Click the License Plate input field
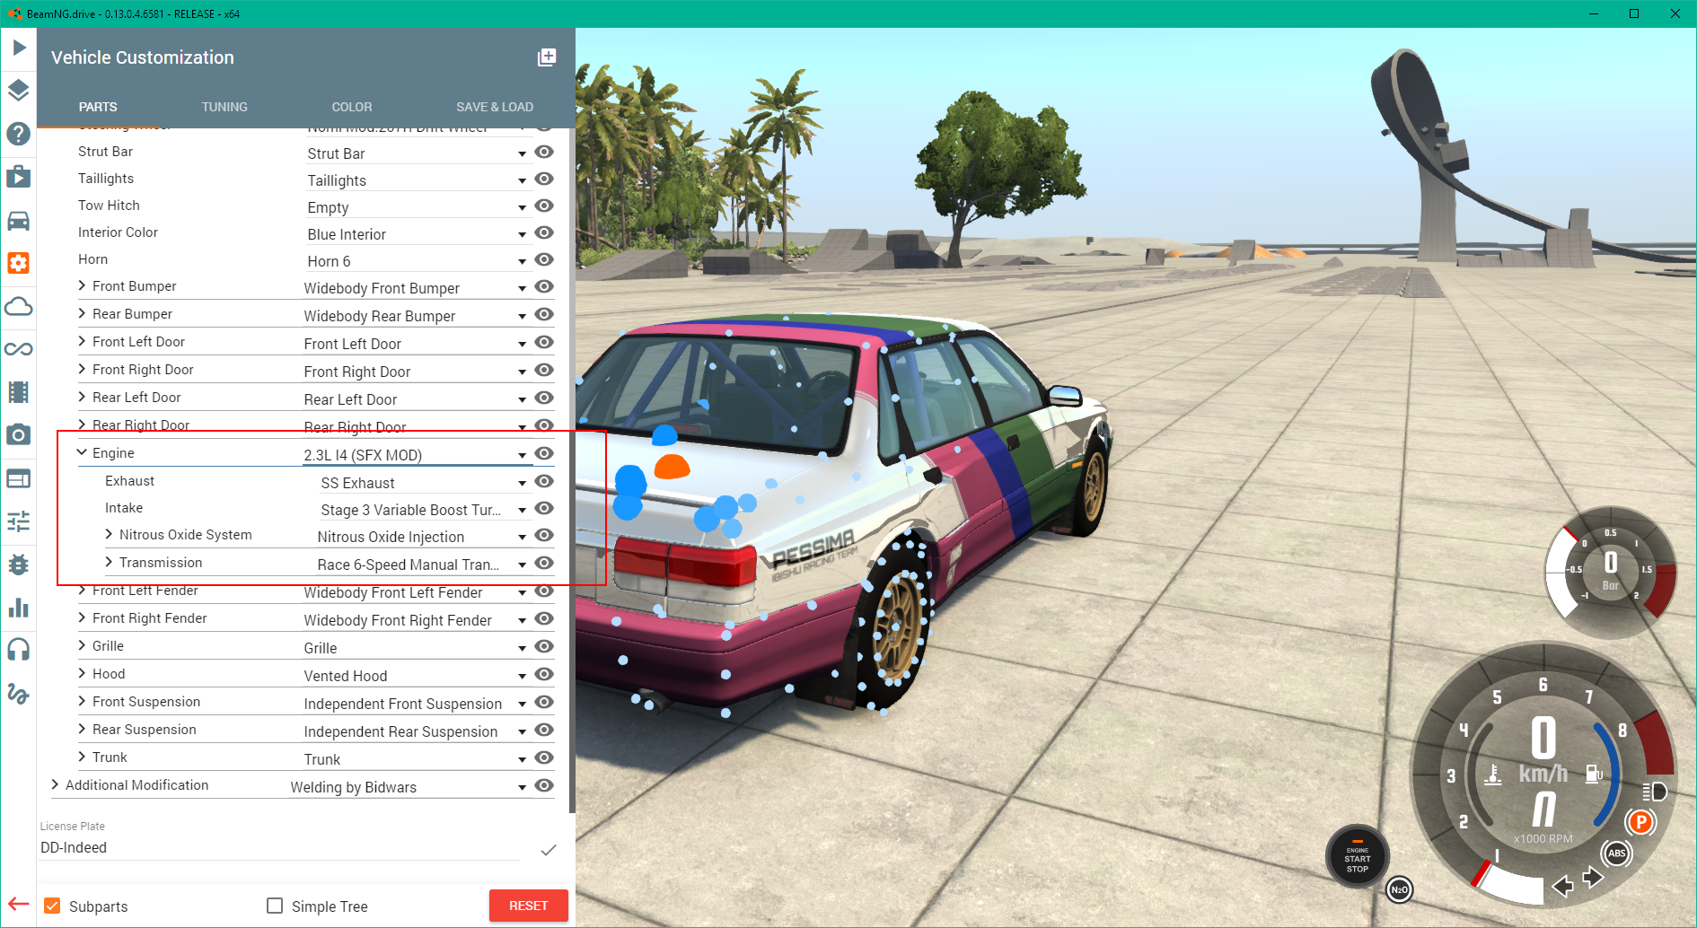This screenshot has height=928, width=1697. (x=279, y=848)
